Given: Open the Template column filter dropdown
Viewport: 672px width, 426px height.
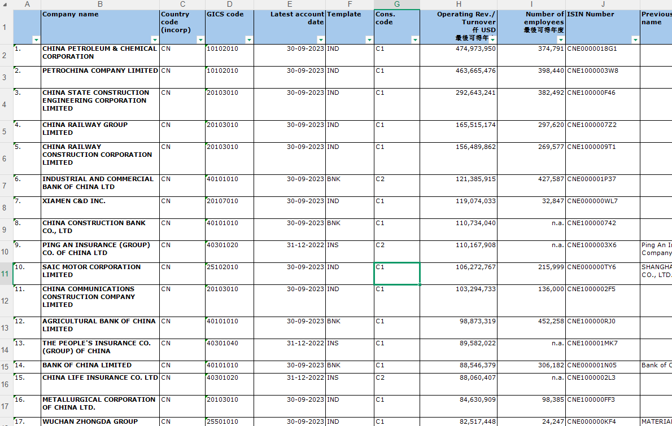Looking at the screenshot, I should point(369,40).
